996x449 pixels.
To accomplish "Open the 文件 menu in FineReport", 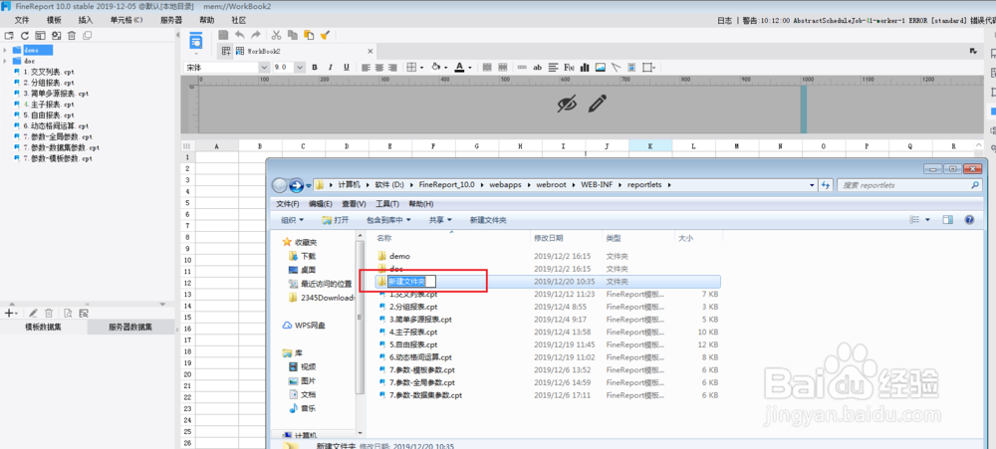I will 22,20.
